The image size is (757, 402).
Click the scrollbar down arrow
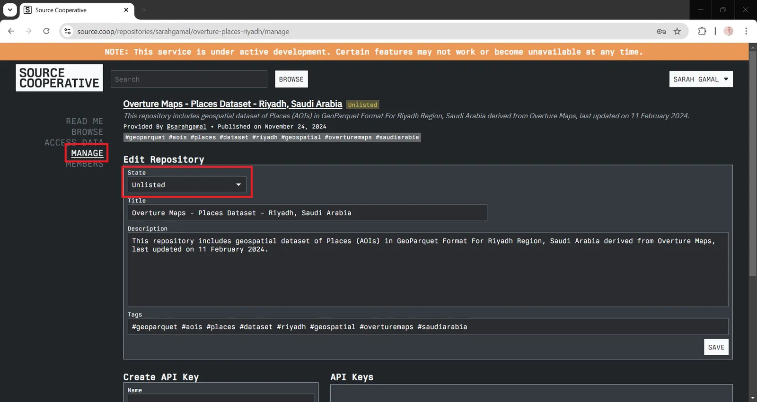tap(753, 398)
